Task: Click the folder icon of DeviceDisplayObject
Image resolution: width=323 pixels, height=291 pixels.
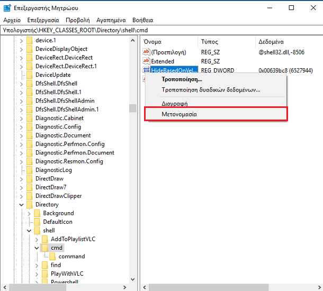Action: (30, 49)
